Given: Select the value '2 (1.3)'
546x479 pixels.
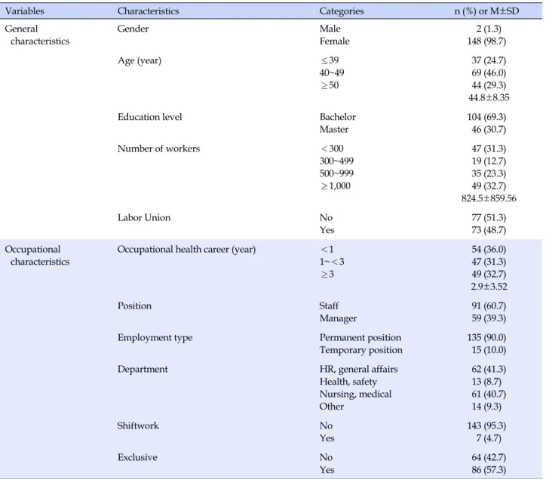Looking at the screenshot, I should click(489, 29).
